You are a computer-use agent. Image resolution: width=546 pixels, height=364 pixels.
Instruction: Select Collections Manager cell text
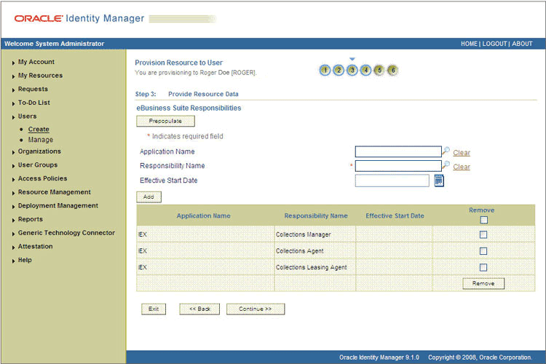pyautogui.click(x=304, y=234)
